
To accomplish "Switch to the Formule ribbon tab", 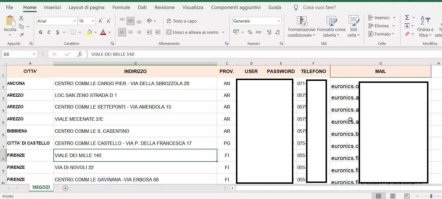I will [x=121, y=7].
